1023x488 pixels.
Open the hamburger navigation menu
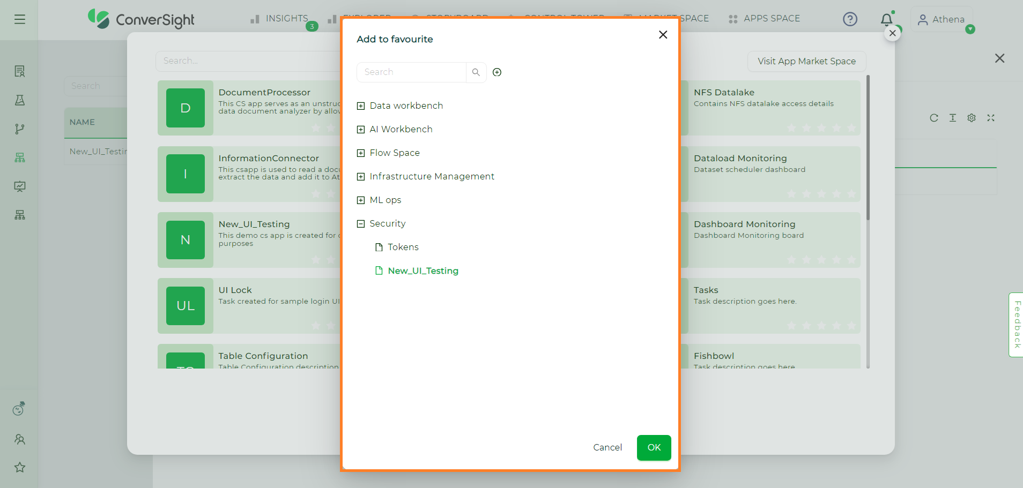point(20,19)
